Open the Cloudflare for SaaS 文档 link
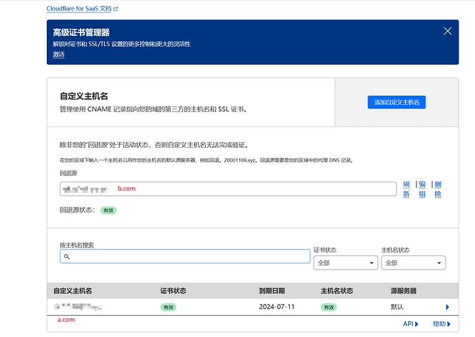The height and width of the screenshot is (337, 475). pyautogui.click(x=79, y=9)
